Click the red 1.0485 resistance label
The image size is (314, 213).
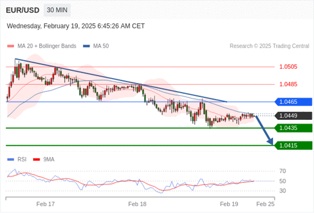click(288, 85)
